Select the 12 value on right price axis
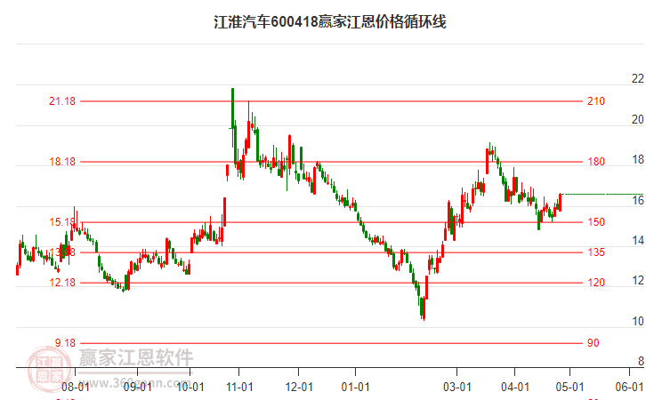Image resolution: width=646 pixels, height=400 pixels. point(638,280)
